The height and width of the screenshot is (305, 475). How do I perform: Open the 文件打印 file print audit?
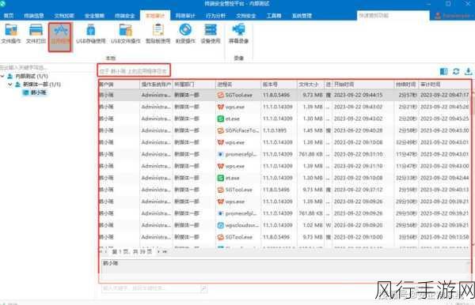pos(36,33)
